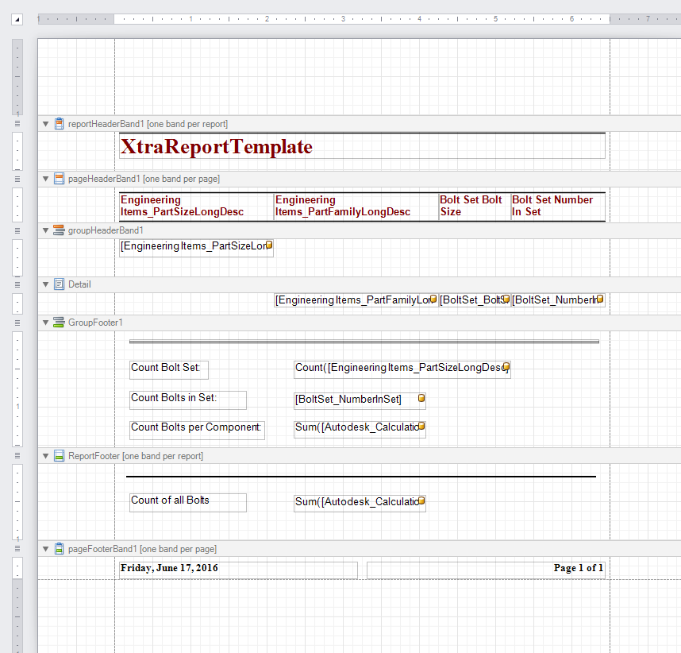Click the Detail band icon
The image size is (681, 653).
tap(59, 284)
